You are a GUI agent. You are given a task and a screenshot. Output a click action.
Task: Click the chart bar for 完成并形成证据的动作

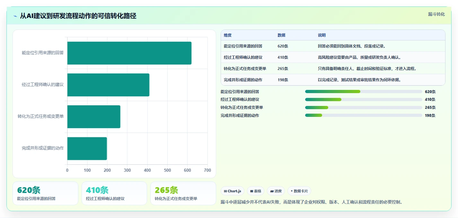(87, 148)
